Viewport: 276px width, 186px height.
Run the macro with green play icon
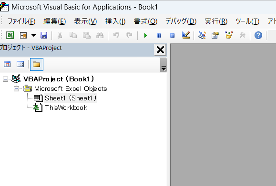click(145, 36)
